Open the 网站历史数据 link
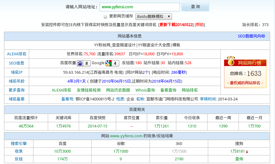The width and height of the screenshot is (275, 164). pyautogui.click(x=118, y=90)
